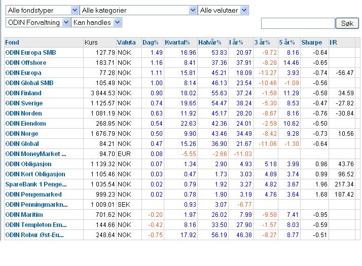Open the ODIN Global fund link
362x266 pixels.
[x=22, y=144]
